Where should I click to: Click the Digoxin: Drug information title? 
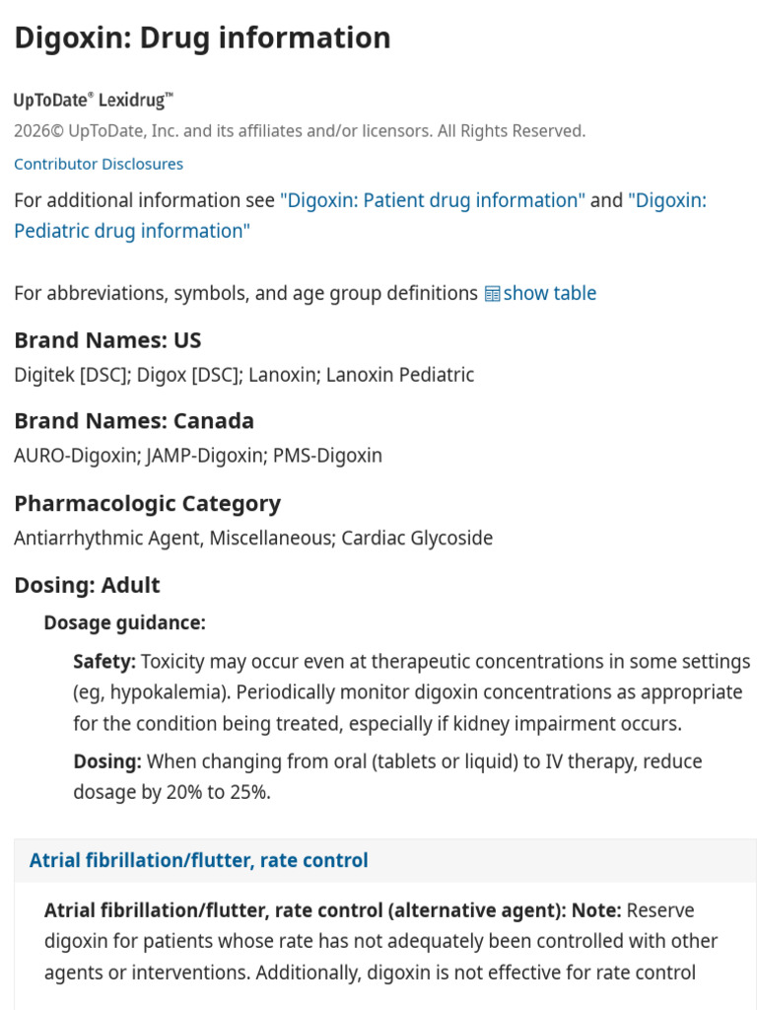click(202, 38)
